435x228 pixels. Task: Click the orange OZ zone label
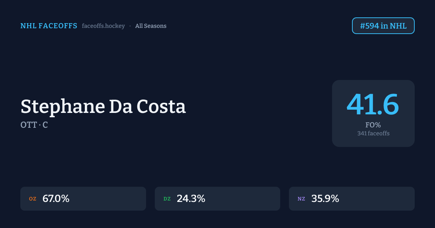[33, 199]
